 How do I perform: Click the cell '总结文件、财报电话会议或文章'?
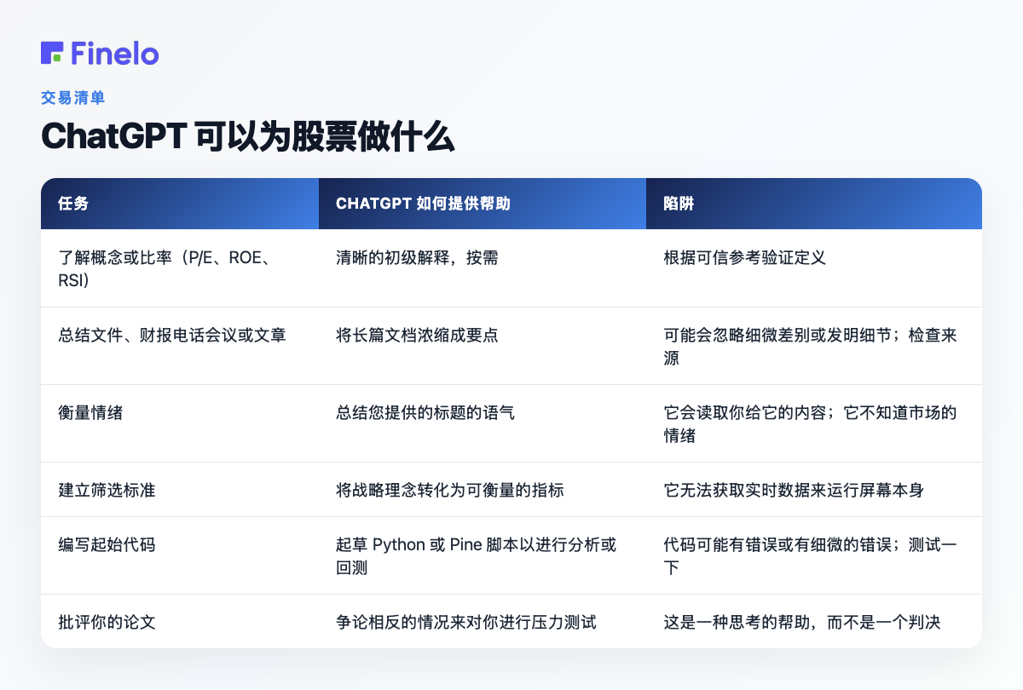[180, 346]
